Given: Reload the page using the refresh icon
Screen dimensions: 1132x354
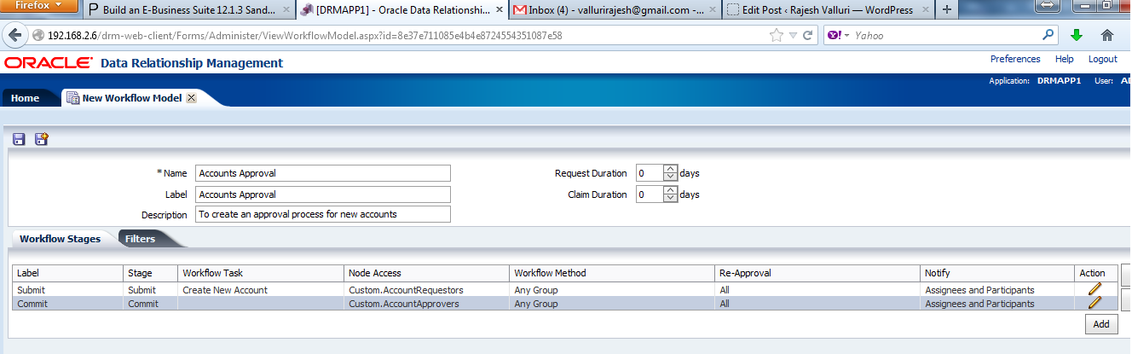Looking at the screenshot, I should (808, 36).
